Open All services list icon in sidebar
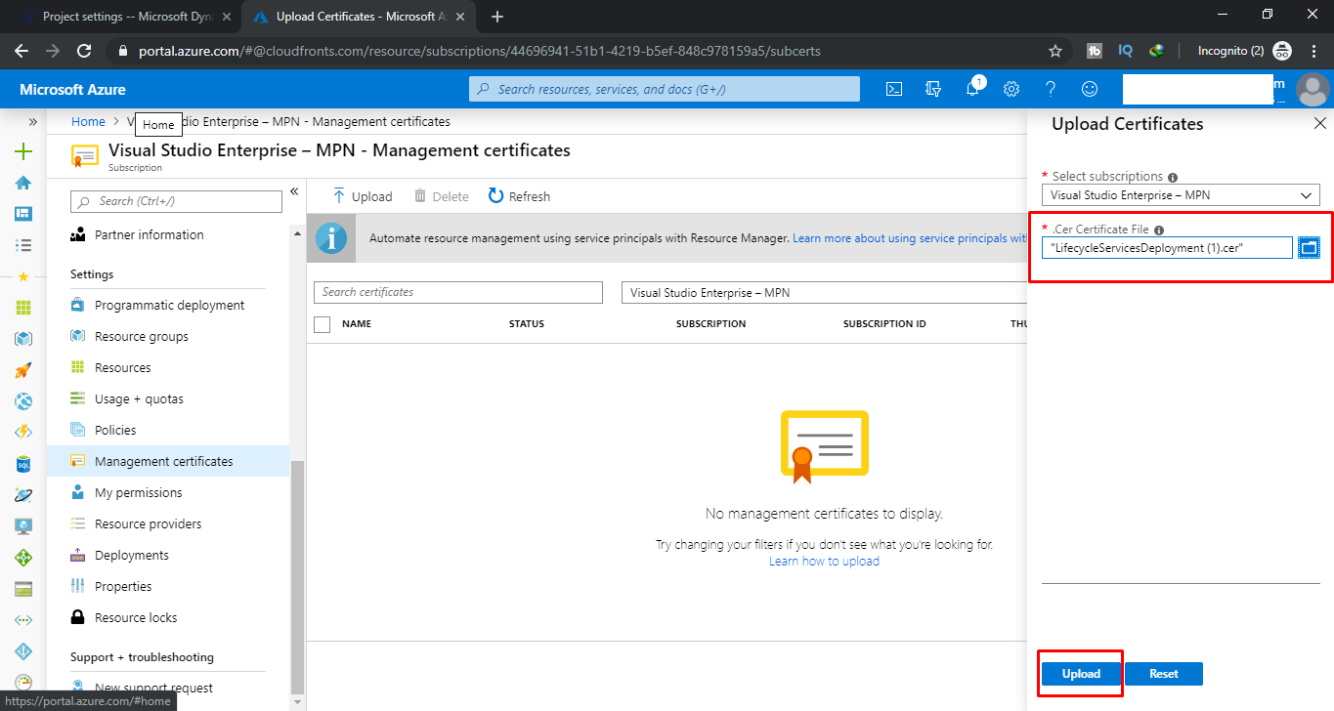 23,245
